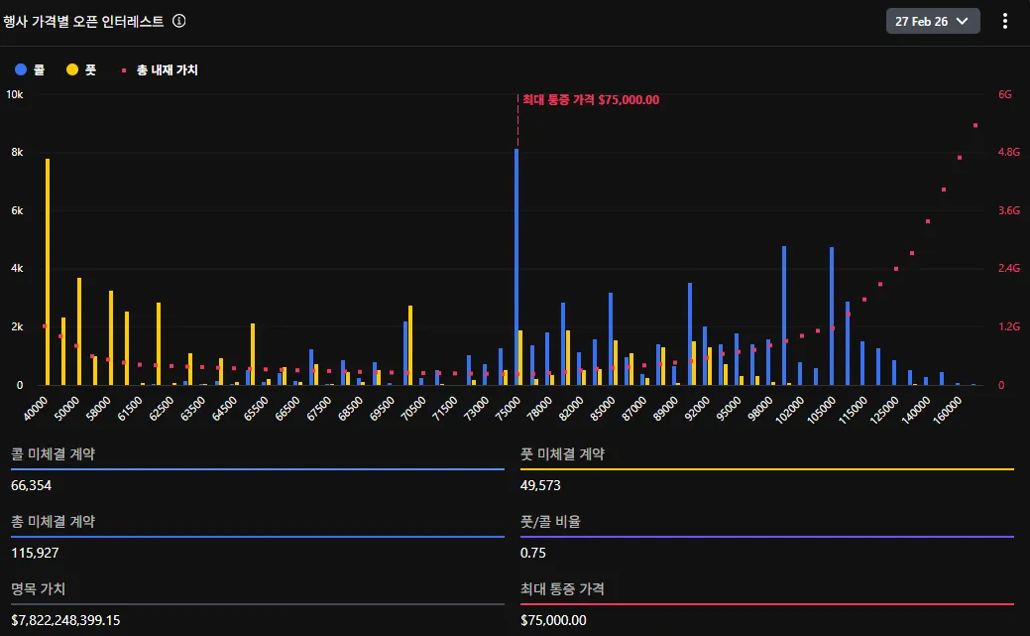Click the 총 미체결 계약 value 115,927
Screen dimensions: 1030x636
pos(35,553)
